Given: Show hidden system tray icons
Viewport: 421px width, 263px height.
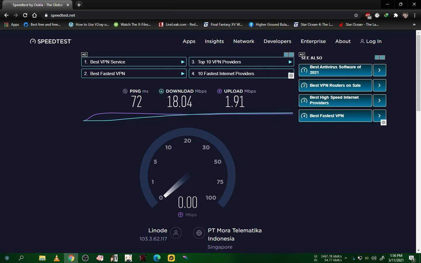Looking at the screenshot, I should 346,258.
